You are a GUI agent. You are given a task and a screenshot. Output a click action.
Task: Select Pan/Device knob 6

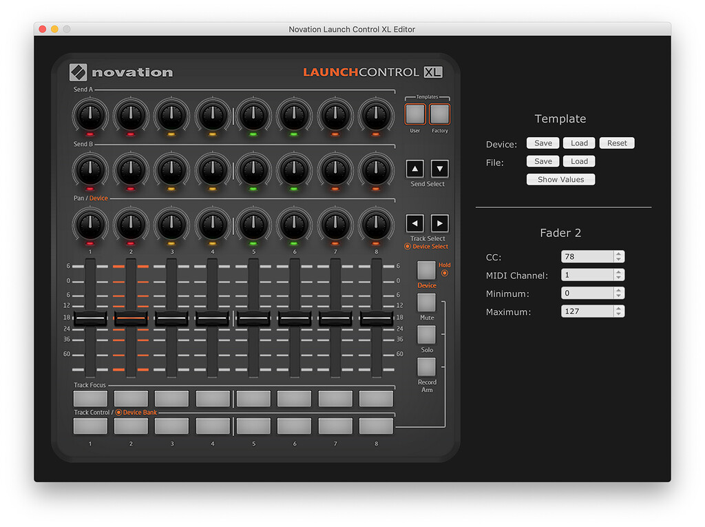click(294, 224)
